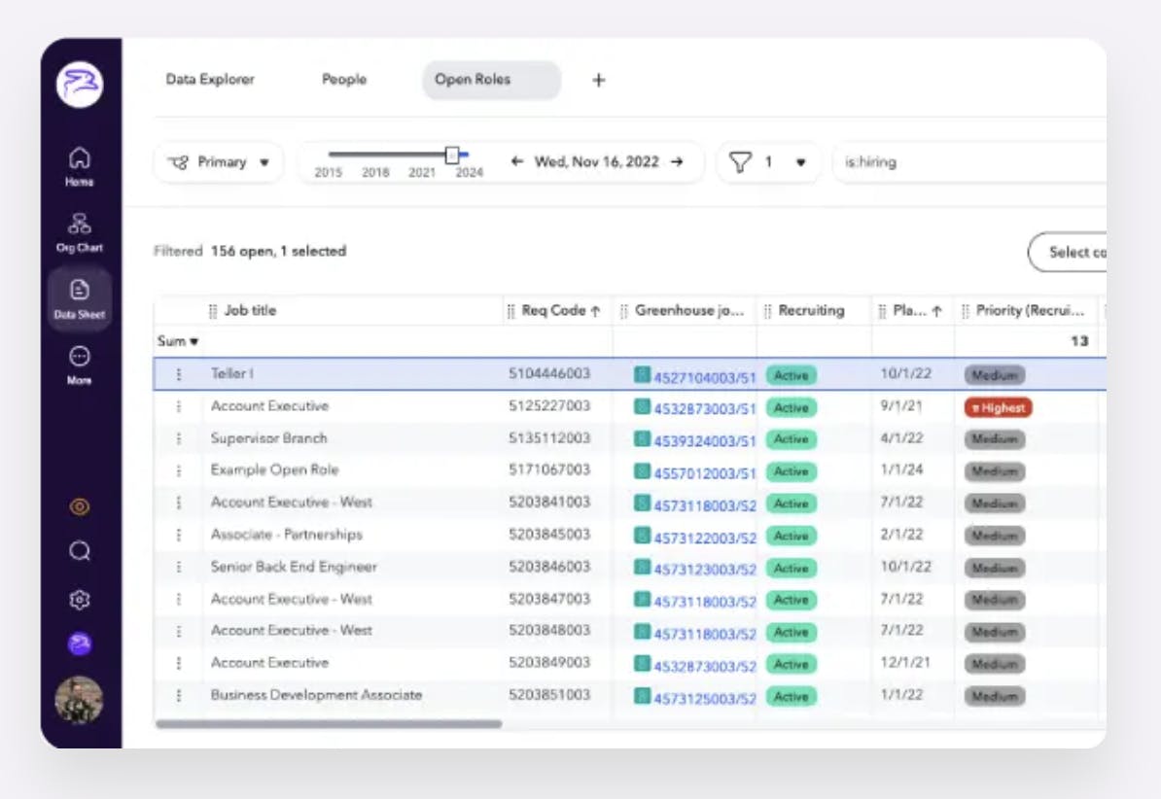This screenshot has width=1161, height=799.
Task: Expand the Sum aggregation dropdown
Action: point(178,341)
